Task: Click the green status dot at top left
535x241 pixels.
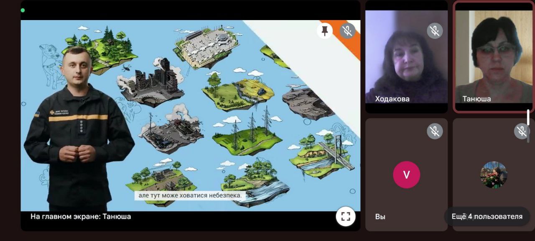Action: click(x=23, y=10)
